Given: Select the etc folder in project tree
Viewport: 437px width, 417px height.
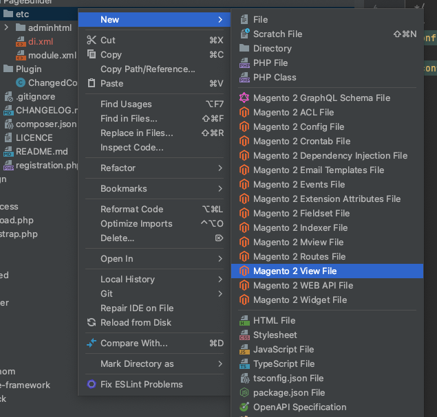Looking at the screenshot, I should (39, 14).
